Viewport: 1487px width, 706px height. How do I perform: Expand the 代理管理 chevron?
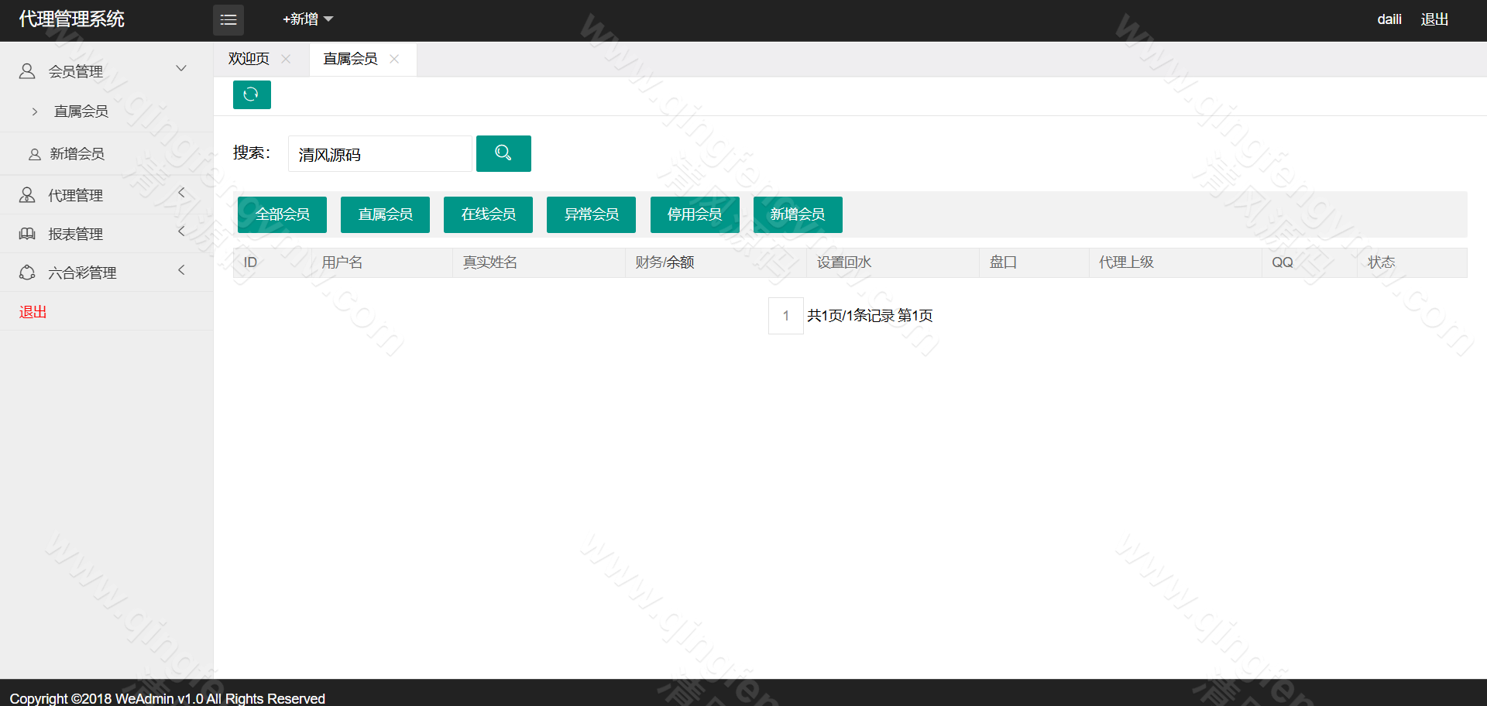(x=181, y=193)
